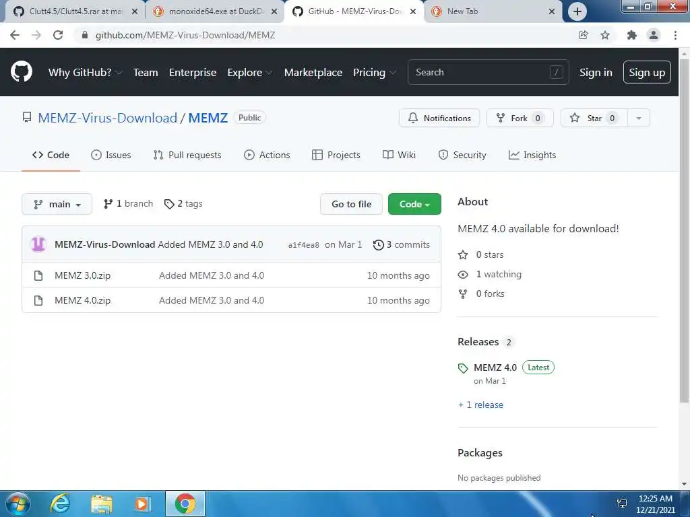
Task: Click the network icon in system tray
Action: pos(622,504)
